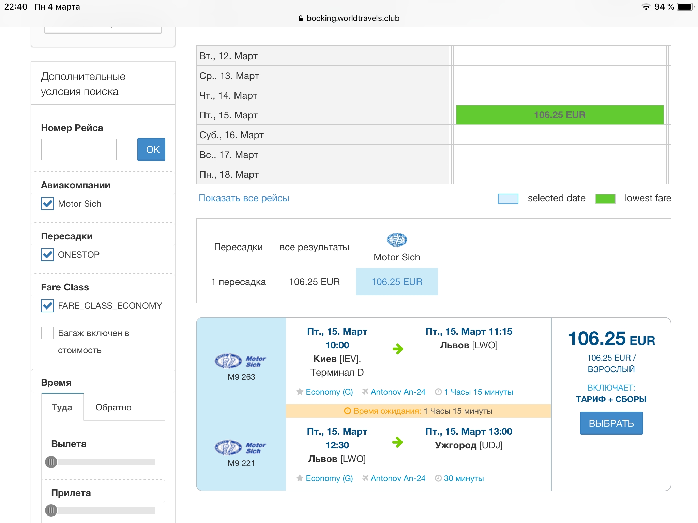Click Motor Sich logo for flight M9 263
The height and width of the screenshot is (523, 698).
pyautogui.click(x=241, y=361)
